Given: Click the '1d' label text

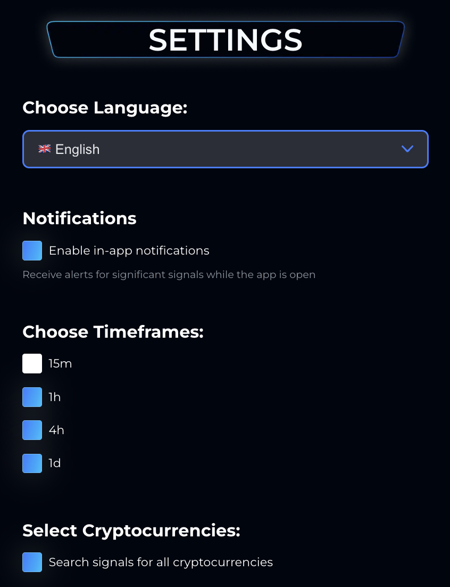Looking at the screenshot, I should pyautogui.click(x=55, y=463).
